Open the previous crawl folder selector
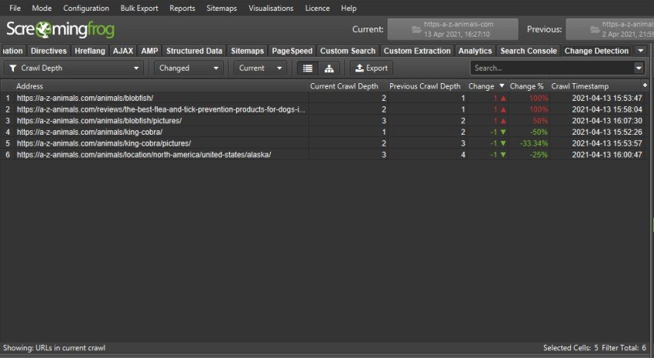Viewport: 654px width, 358px height. click(x=609, y=29)
